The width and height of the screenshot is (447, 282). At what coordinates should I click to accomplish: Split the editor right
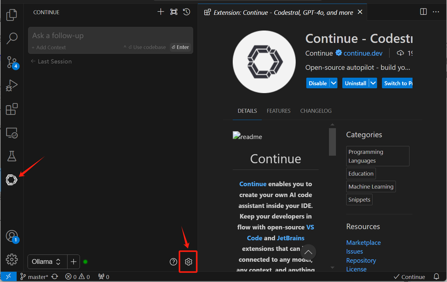point(423,12)
